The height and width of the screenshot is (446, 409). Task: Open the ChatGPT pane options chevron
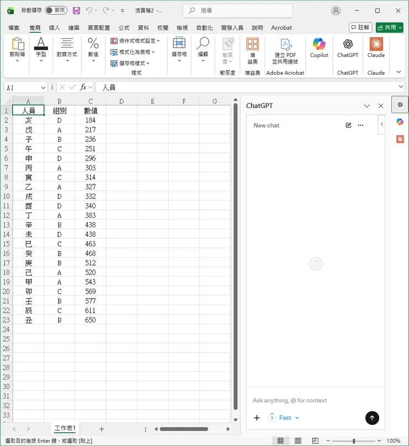point(366,106)
